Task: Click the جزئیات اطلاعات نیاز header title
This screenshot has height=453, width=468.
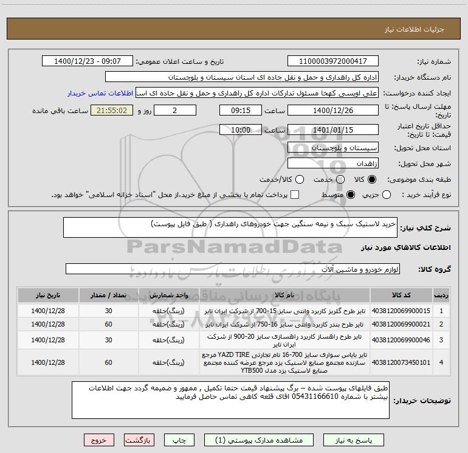Action: coord(415,29)
